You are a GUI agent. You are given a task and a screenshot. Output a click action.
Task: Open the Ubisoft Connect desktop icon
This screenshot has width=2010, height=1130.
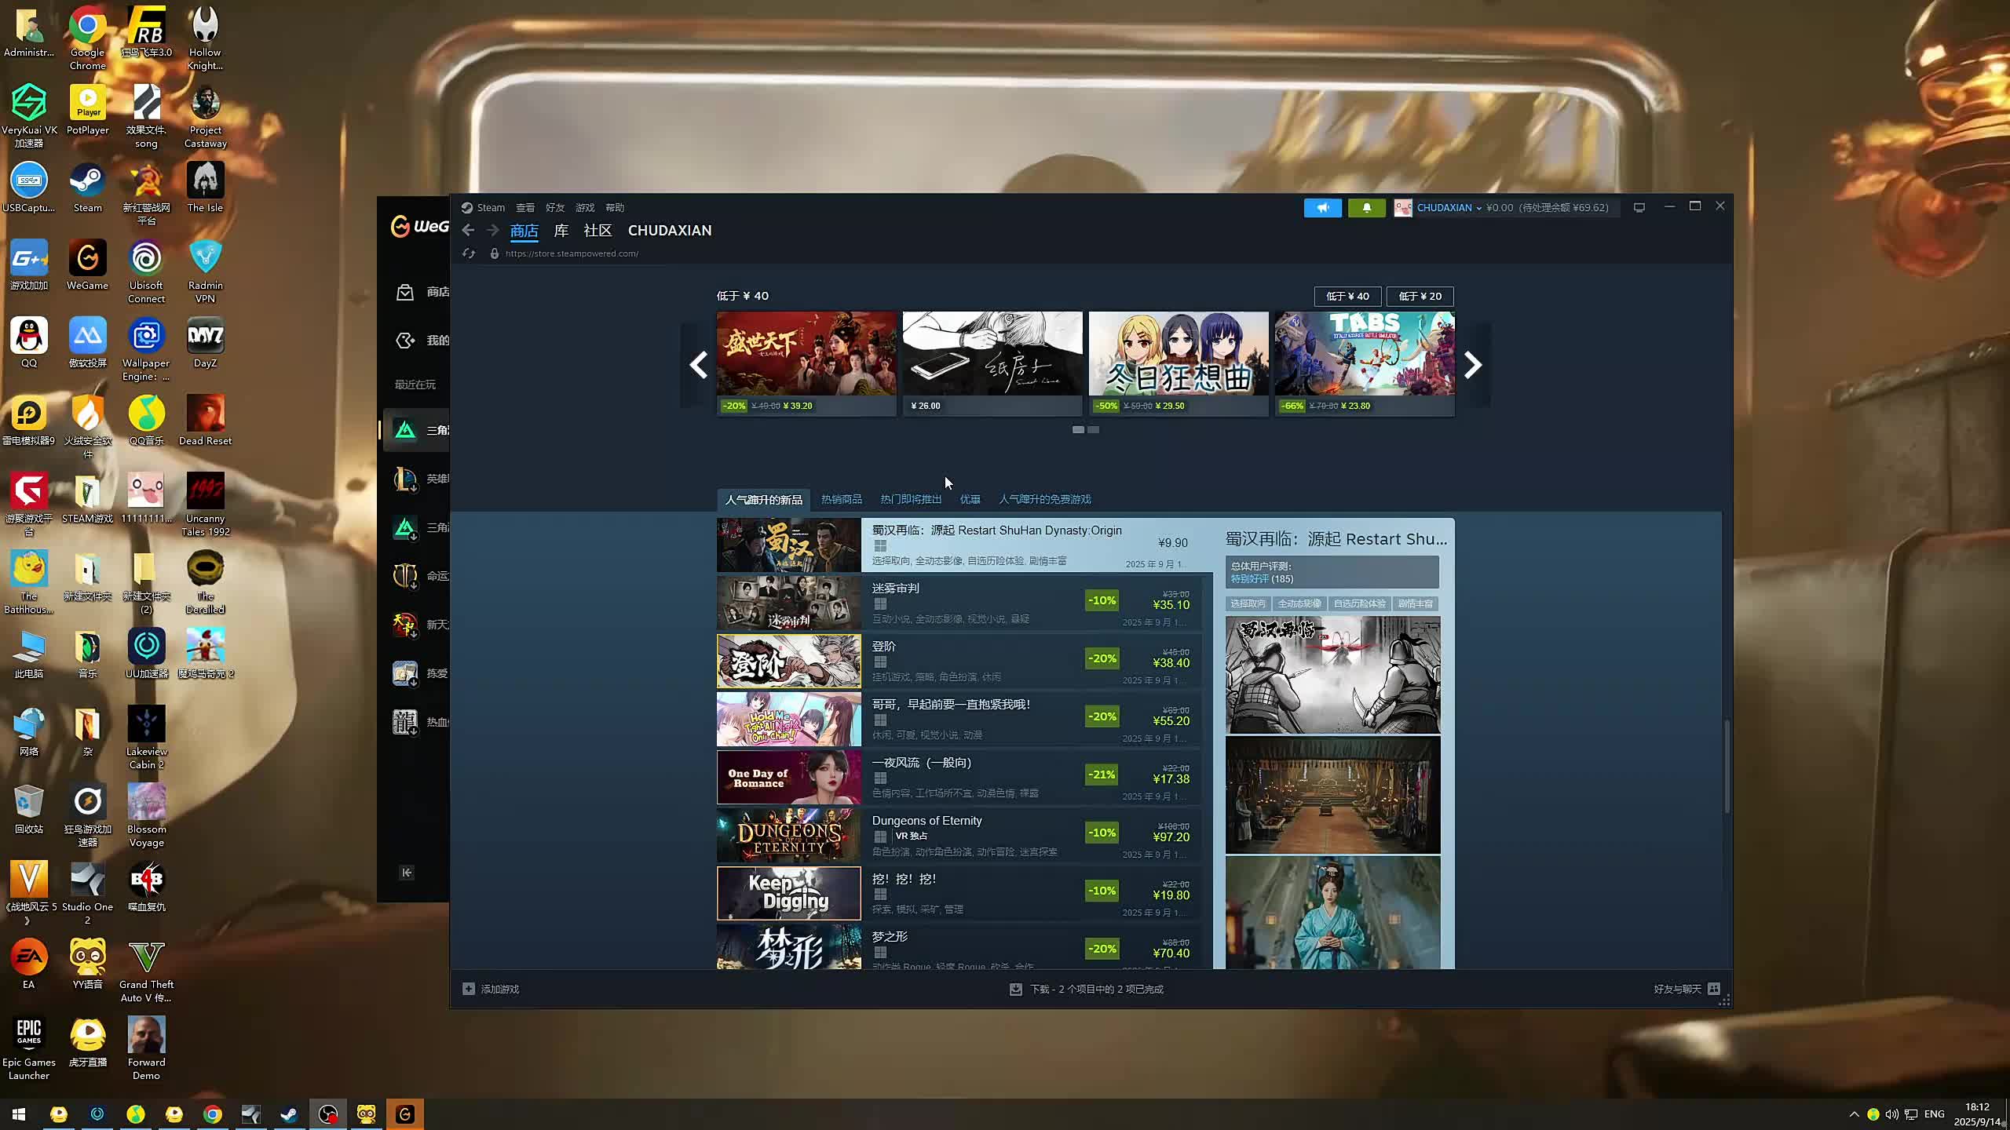point(146,272)
